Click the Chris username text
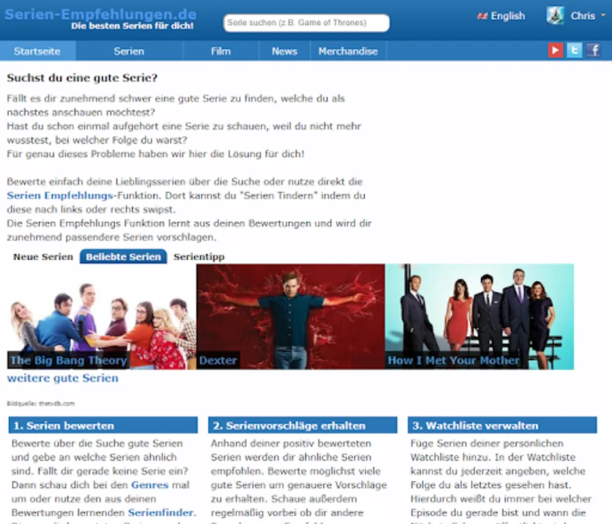 [583, 16]
